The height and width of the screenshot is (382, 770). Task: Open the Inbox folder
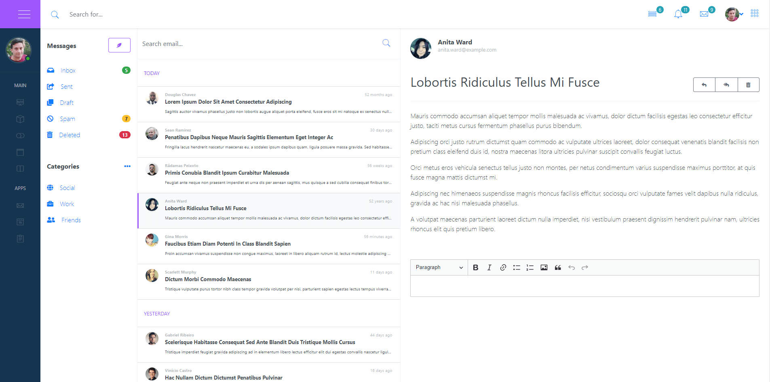coord(68,70)
